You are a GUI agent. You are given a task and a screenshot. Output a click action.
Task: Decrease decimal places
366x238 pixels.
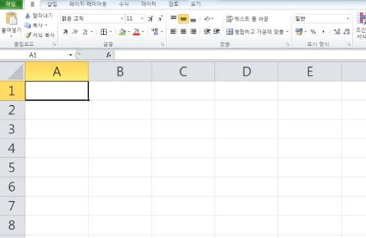coord(347,32)
